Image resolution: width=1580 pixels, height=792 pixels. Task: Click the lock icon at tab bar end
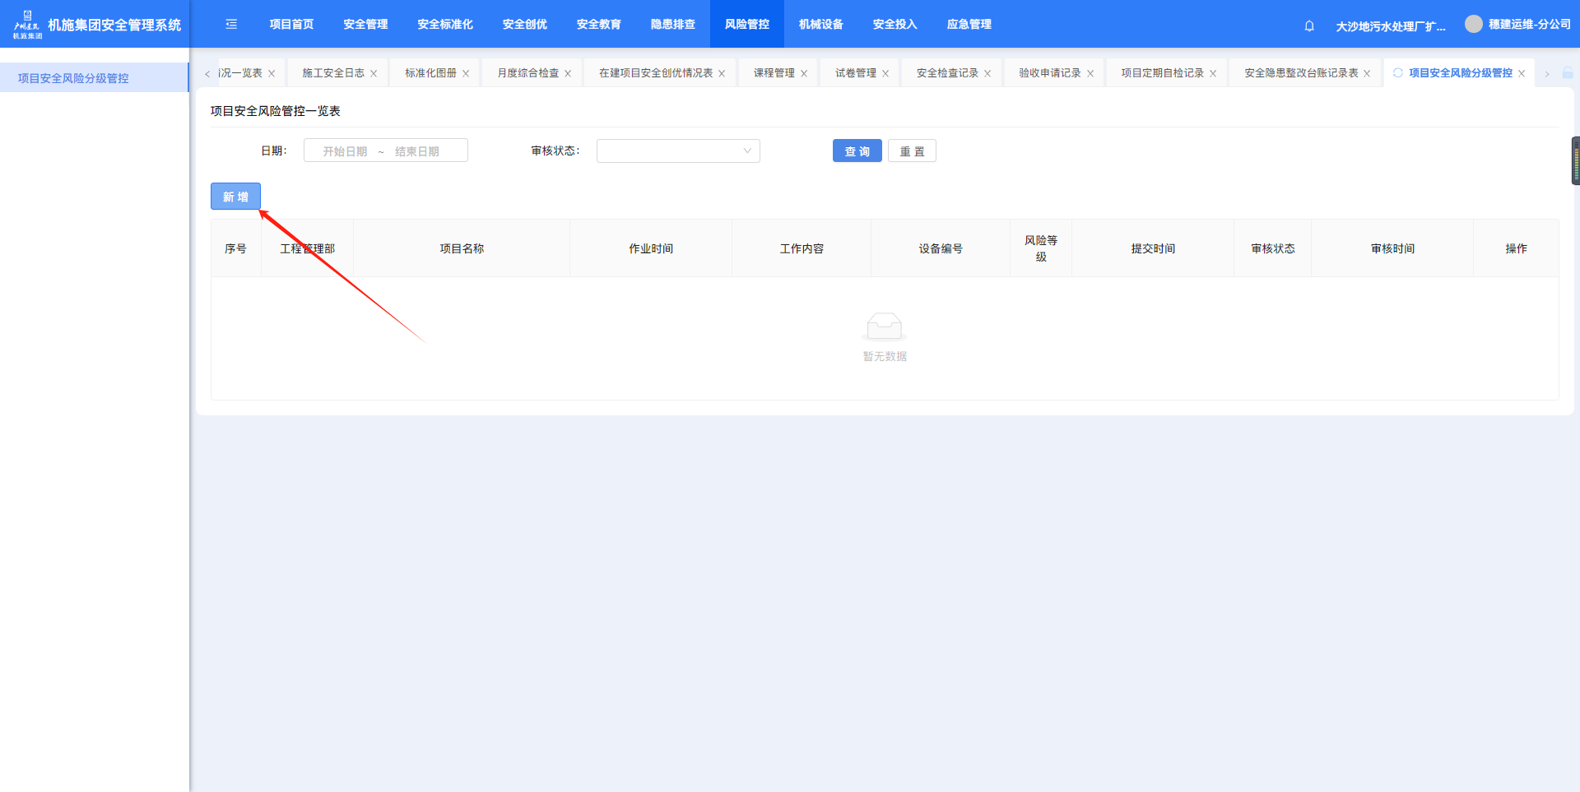(x=1568, y=73)
